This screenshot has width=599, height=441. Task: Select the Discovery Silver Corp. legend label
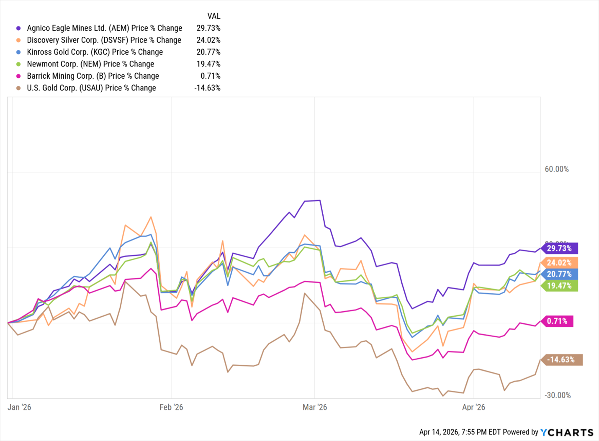[104, 40]
